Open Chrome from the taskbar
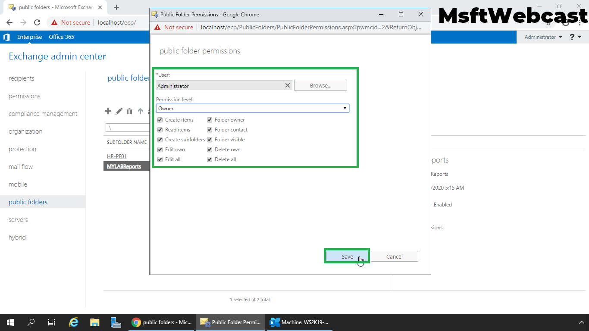This screenshot has height=331, width=589. (x=137, y=322)
